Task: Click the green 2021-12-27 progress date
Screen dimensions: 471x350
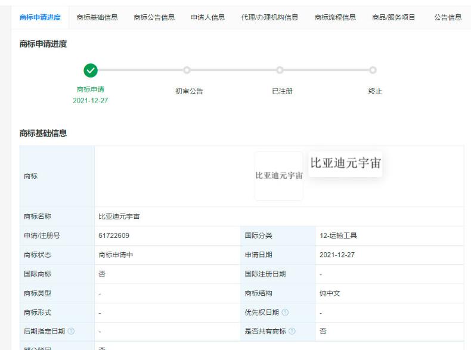Action: 91,101
